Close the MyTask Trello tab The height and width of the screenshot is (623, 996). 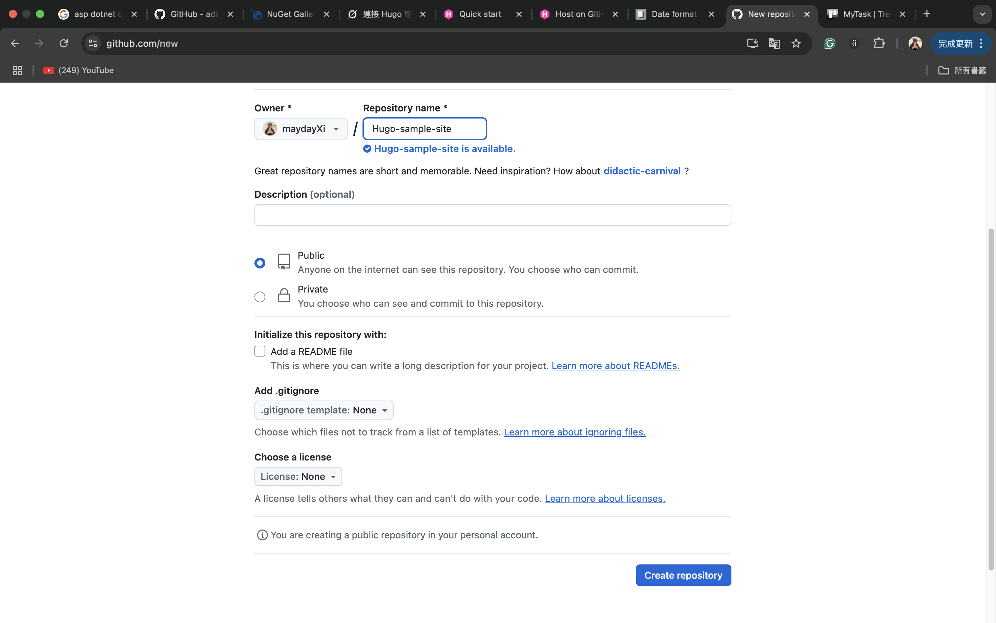click(x=902, y=14)
